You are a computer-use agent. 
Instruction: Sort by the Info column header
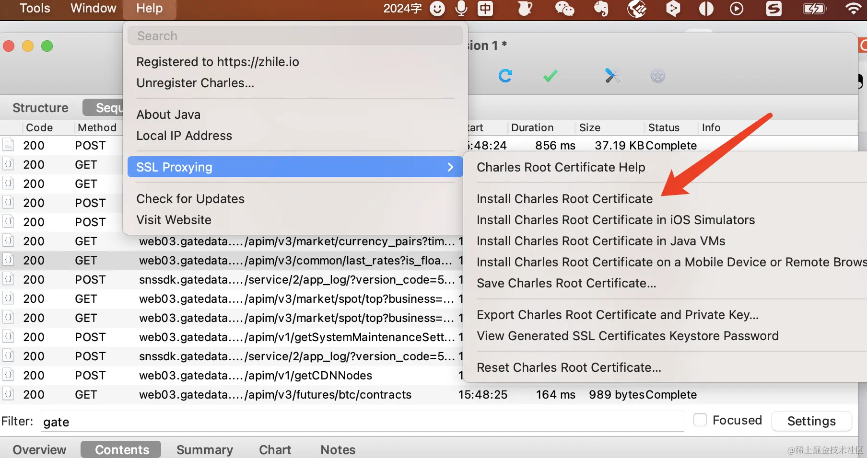coord(711,127)
